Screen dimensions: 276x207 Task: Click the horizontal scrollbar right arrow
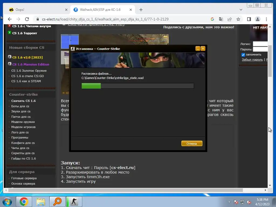coord(265,190)
